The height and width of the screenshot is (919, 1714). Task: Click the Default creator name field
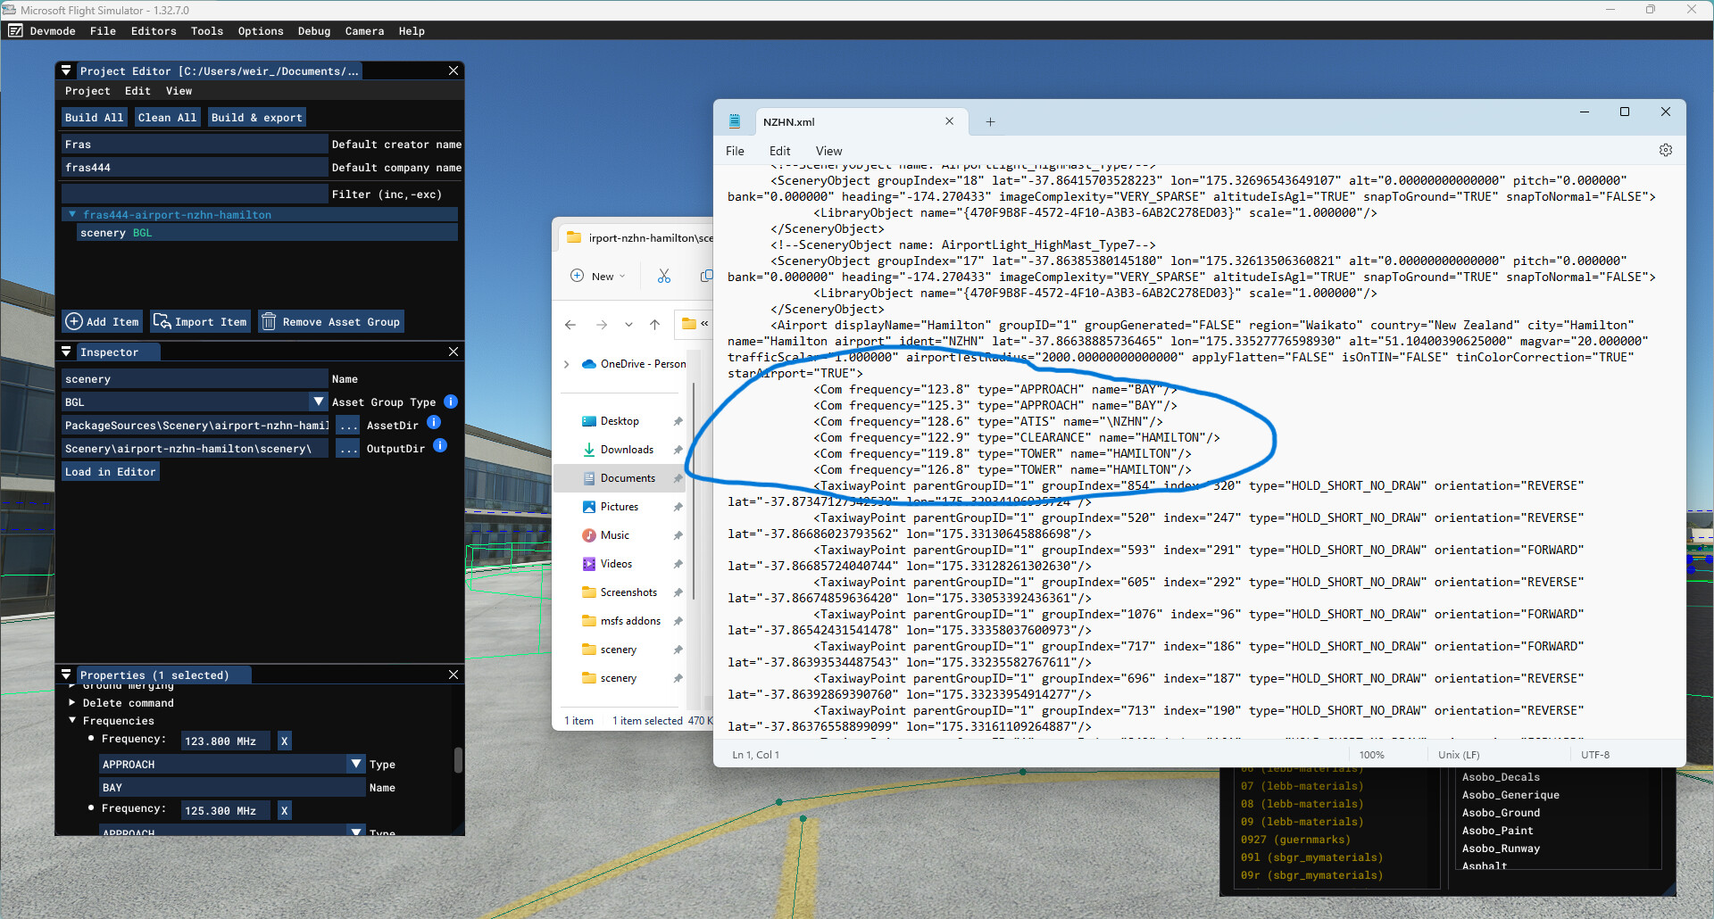tap(195, 144)
